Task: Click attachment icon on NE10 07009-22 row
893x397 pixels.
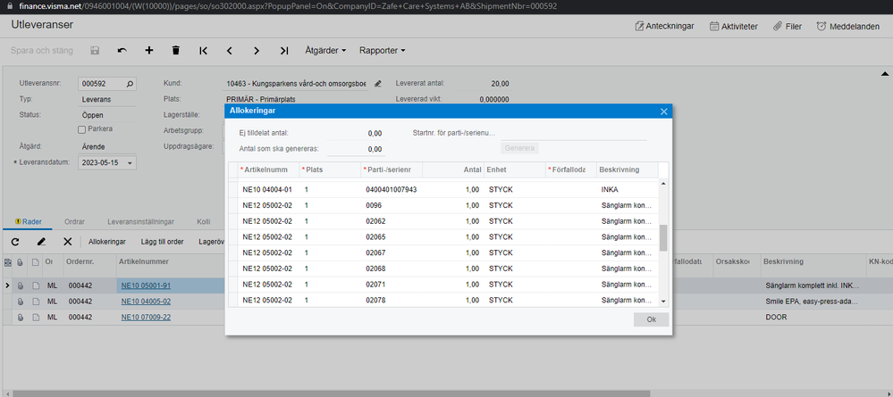Action: [21, 318]
